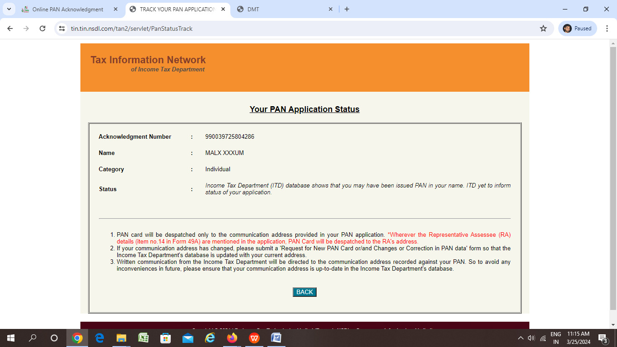Switch to Online PAN Acknowledgment tab
617x347 pixels.
68,9
